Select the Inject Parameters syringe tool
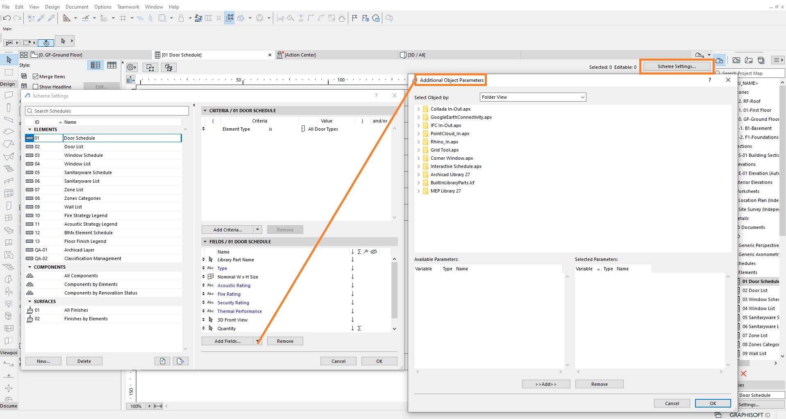The height and width of the screenshot is (419, 786). pyautogui.click(x=51, y=18)
